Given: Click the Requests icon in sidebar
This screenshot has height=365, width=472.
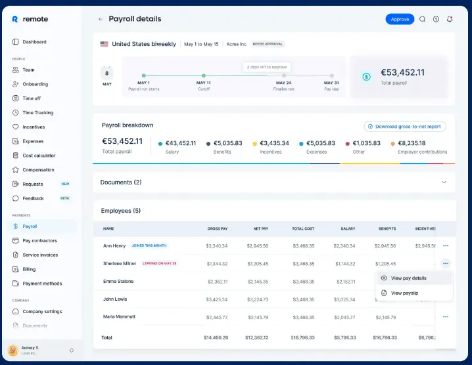Looking at the screenshot, I should [x=15, y=184].
